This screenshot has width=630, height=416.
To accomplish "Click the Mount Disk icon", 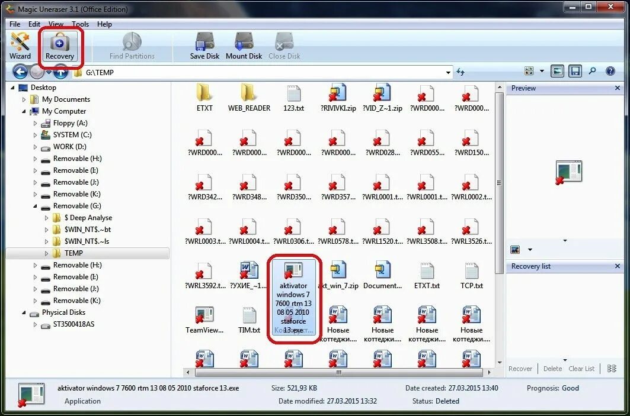I will (x=244, y=46).
